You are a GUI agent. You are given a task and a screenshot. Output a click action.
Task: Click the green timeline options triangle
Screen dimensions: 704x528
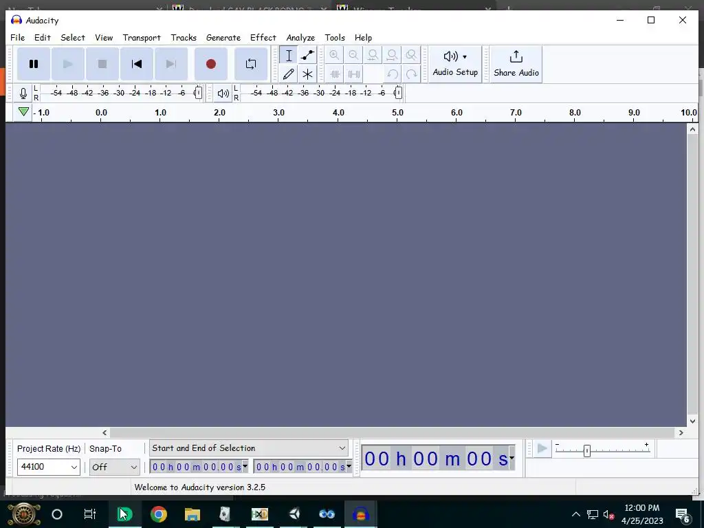24,112
